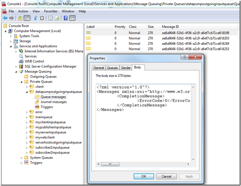The width and height of the screenshot is (241, 186).
Task: Click the envelope icon for message 8199
Action: [x=88, y=32]
